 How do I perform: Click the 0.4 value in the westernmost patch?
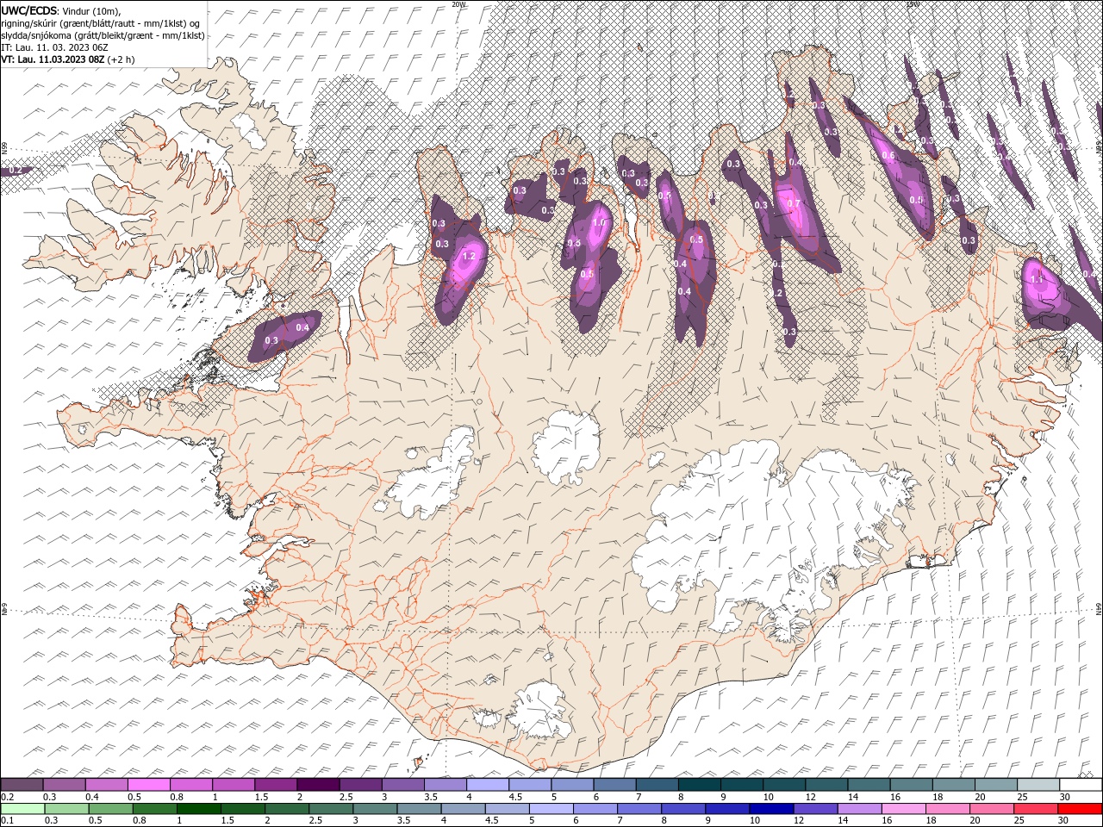(x=302, y=327)
